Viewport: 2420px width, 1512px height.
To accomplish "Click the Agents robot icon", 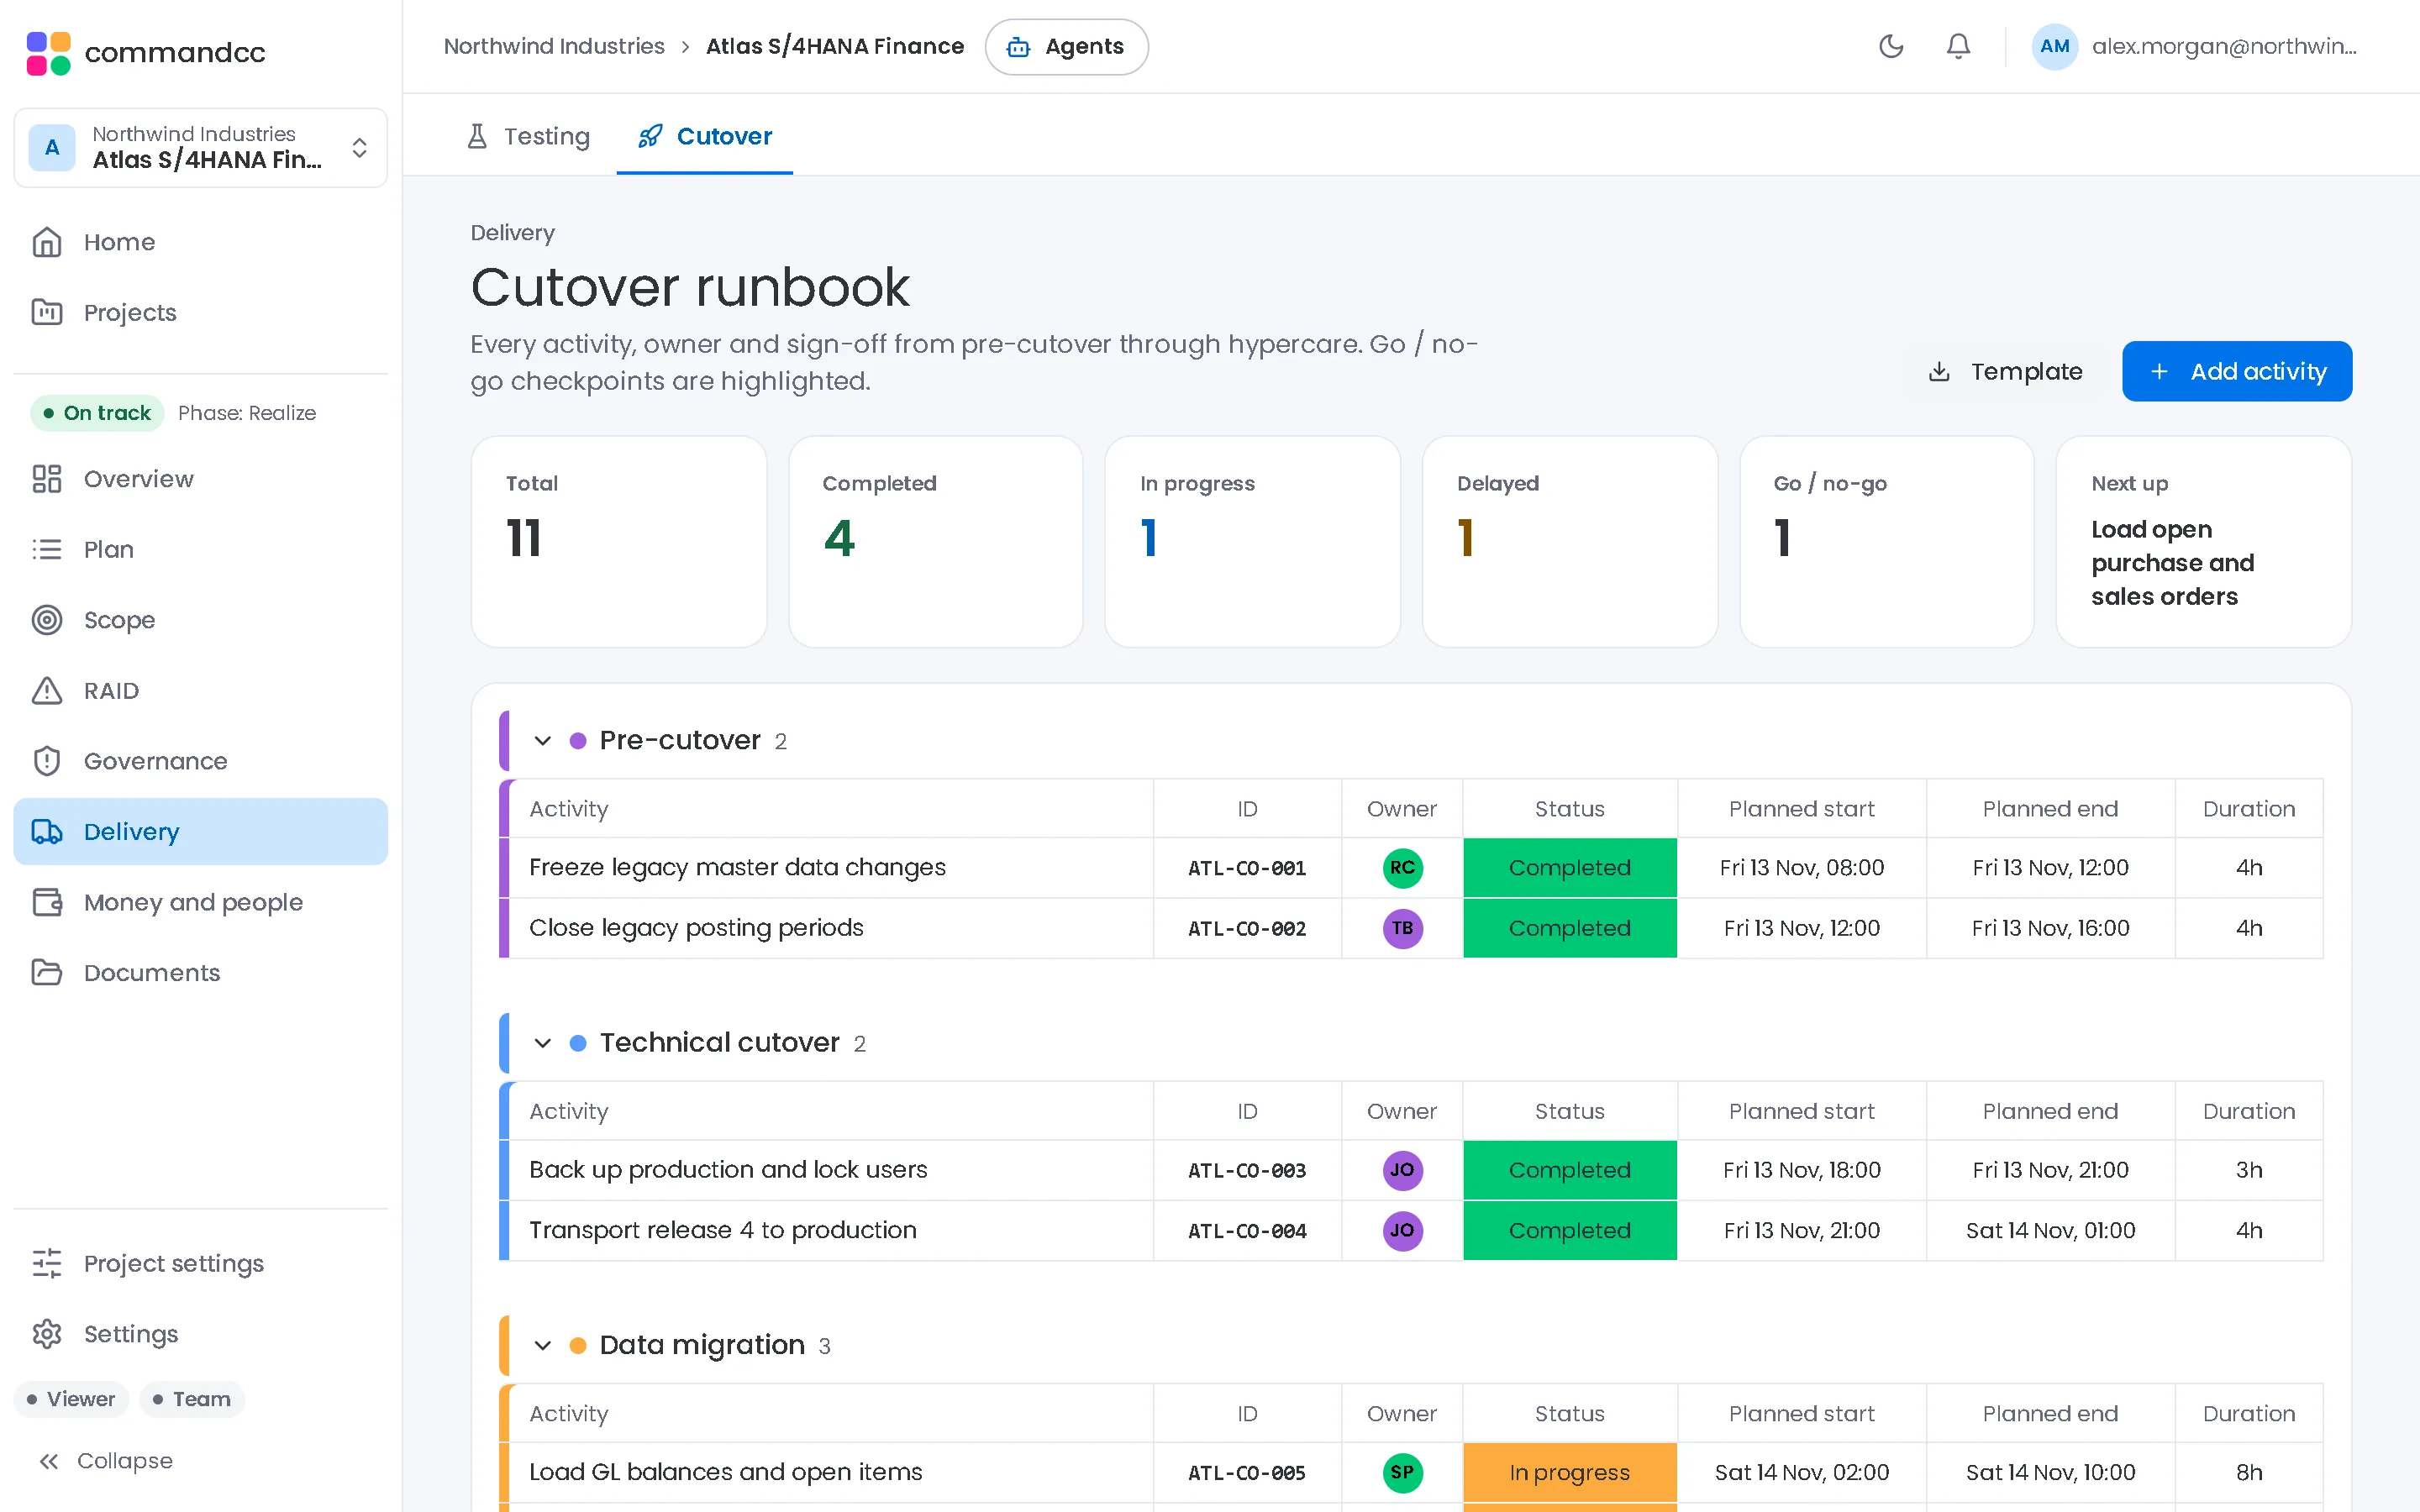I will 1018,47.
